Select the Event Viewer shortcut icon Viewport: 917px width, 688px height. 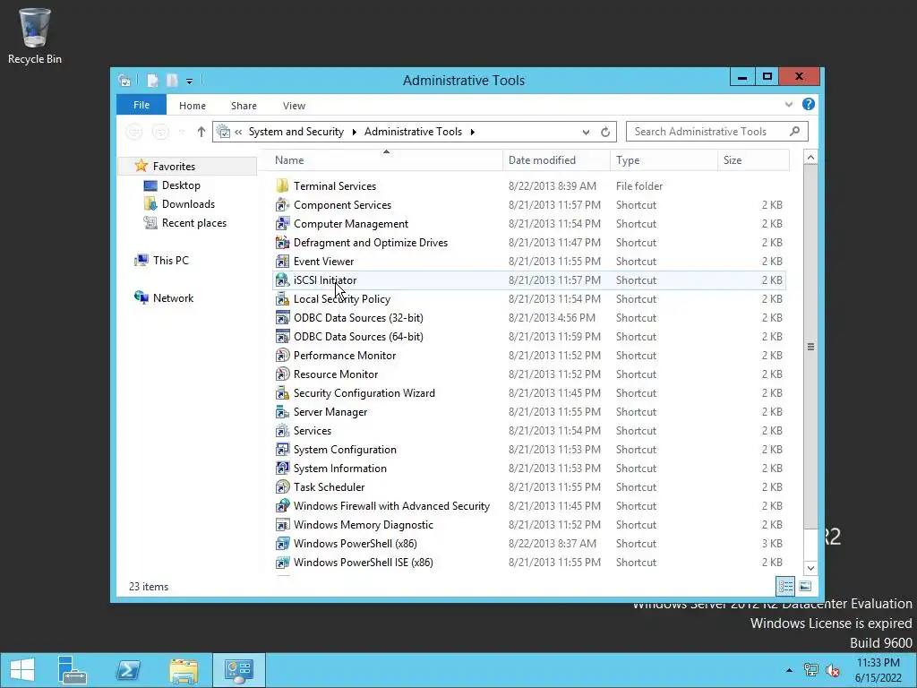tap(282, 261)
